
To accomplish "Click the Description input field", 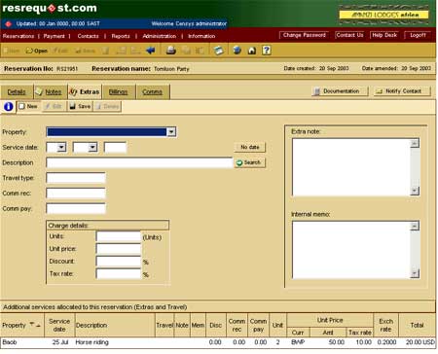I will click(139, 162).
